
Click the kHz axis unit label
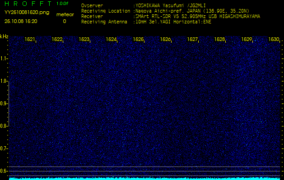pos(4,36)
